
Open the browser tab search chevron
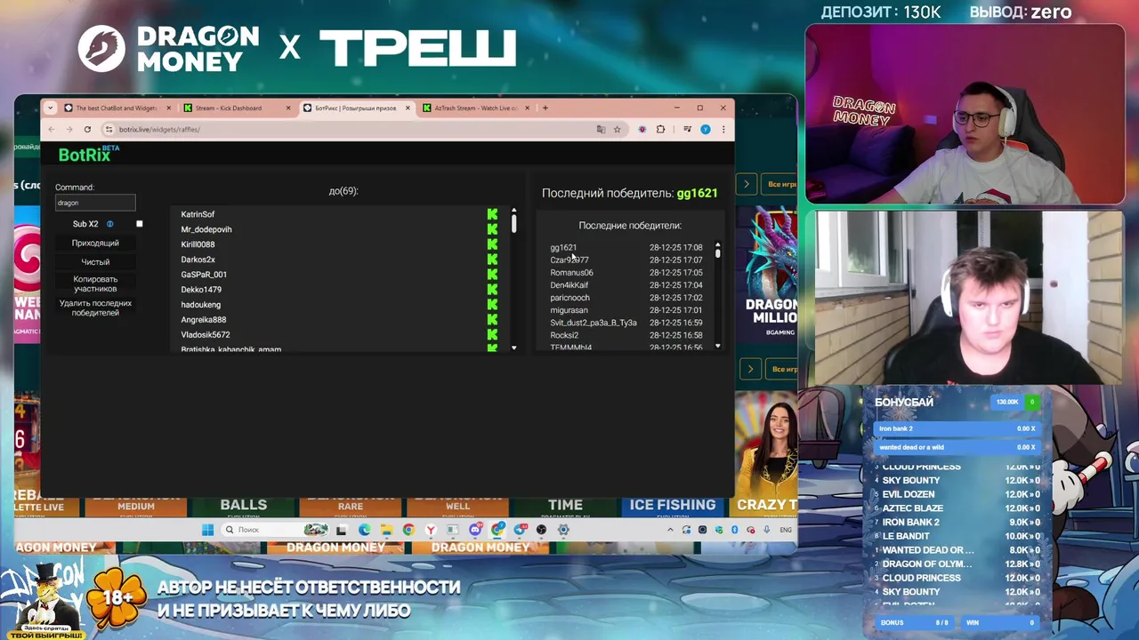(x=51, y=108)
